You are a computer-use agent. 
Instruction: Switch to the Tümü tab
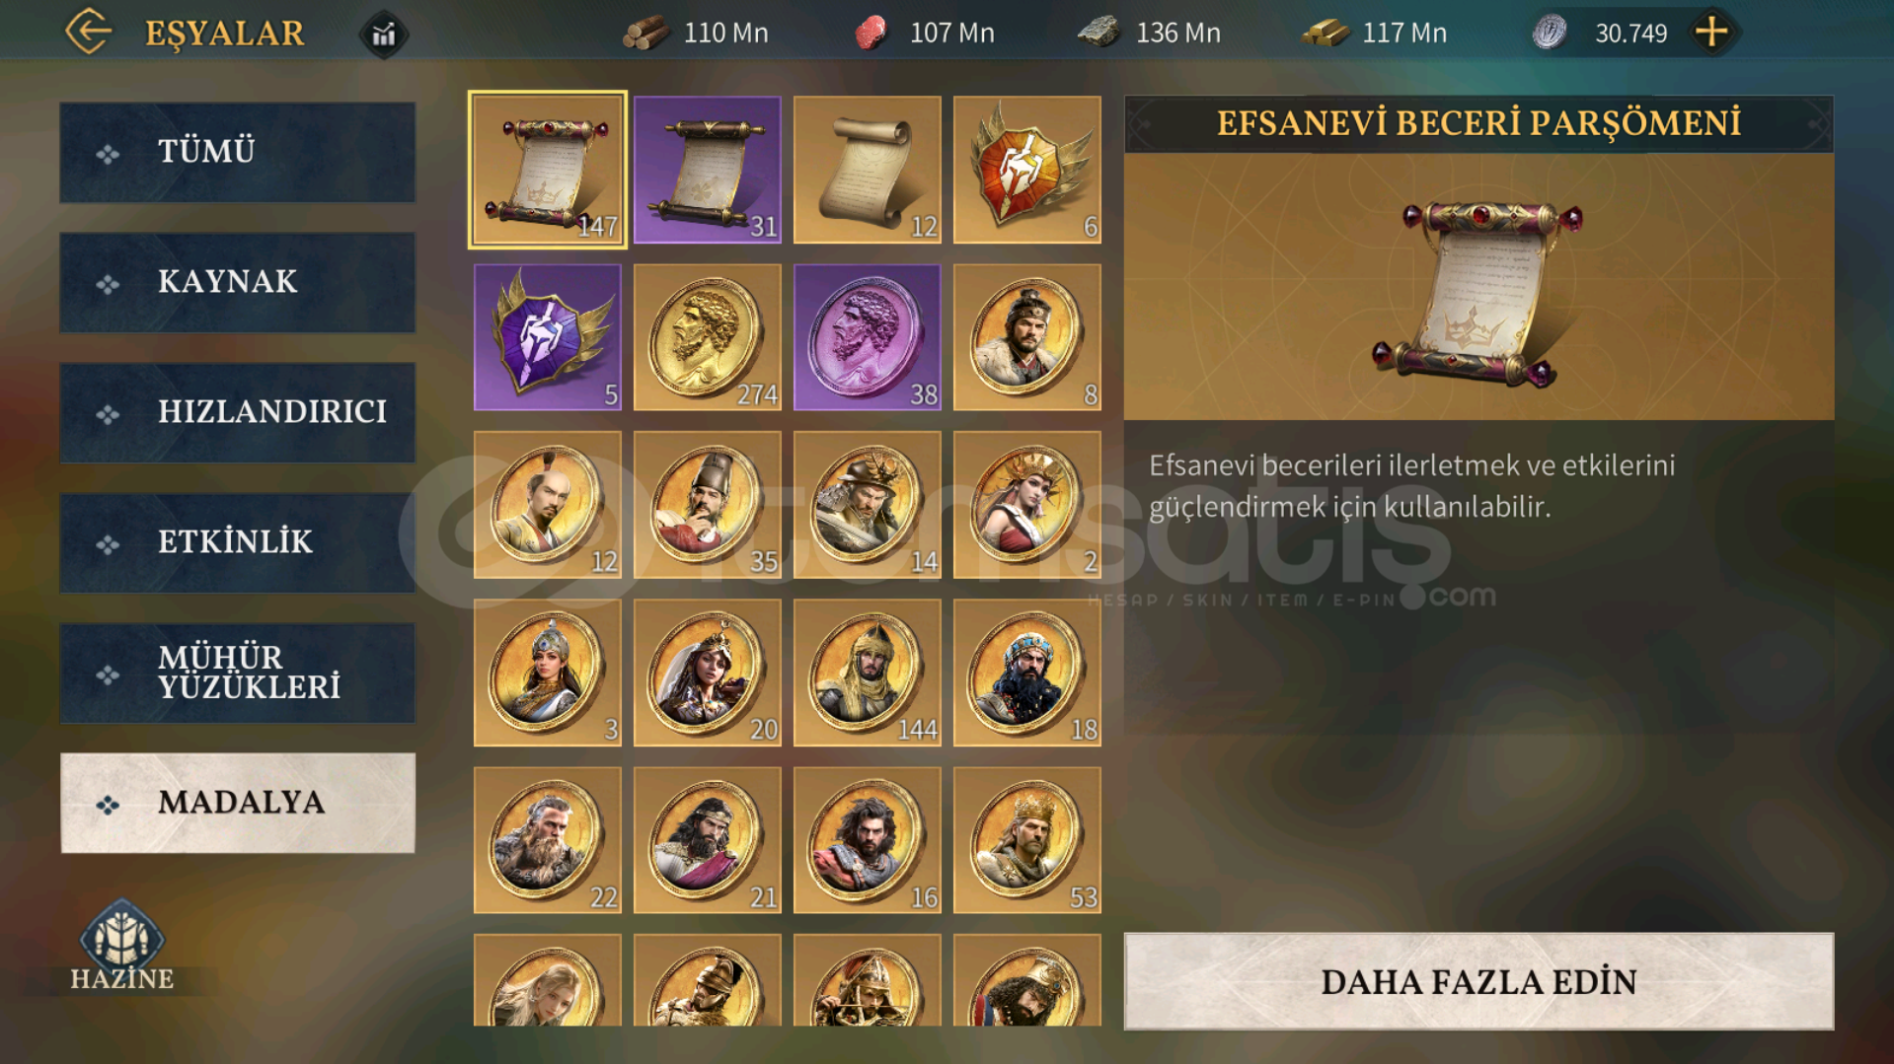pos(237,152)
